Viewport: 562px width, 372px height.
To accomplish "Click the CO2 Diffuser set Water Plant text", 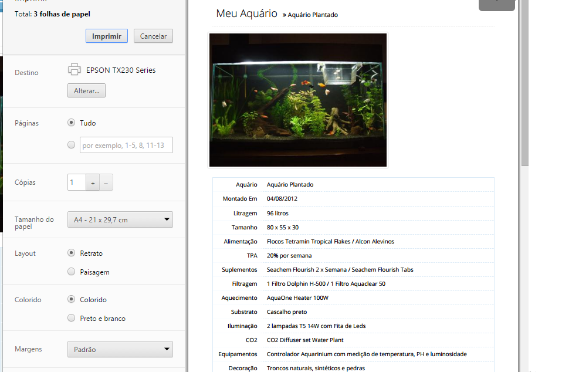I will [305, 340].
